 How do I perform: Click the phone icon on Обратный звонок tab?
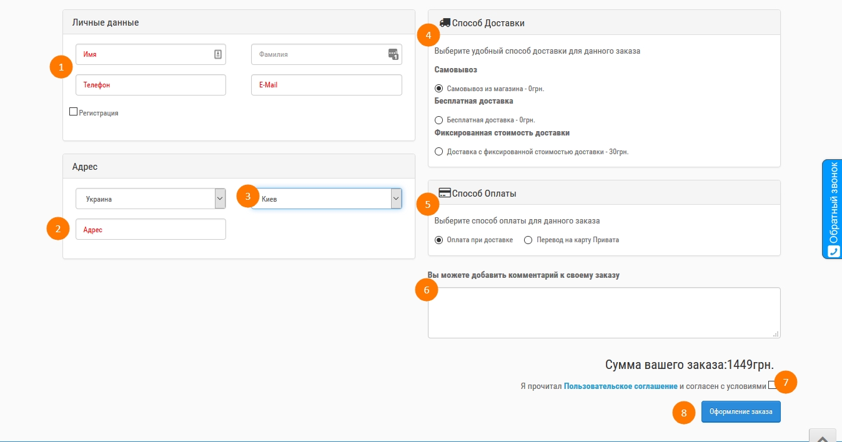click(834, 251)
